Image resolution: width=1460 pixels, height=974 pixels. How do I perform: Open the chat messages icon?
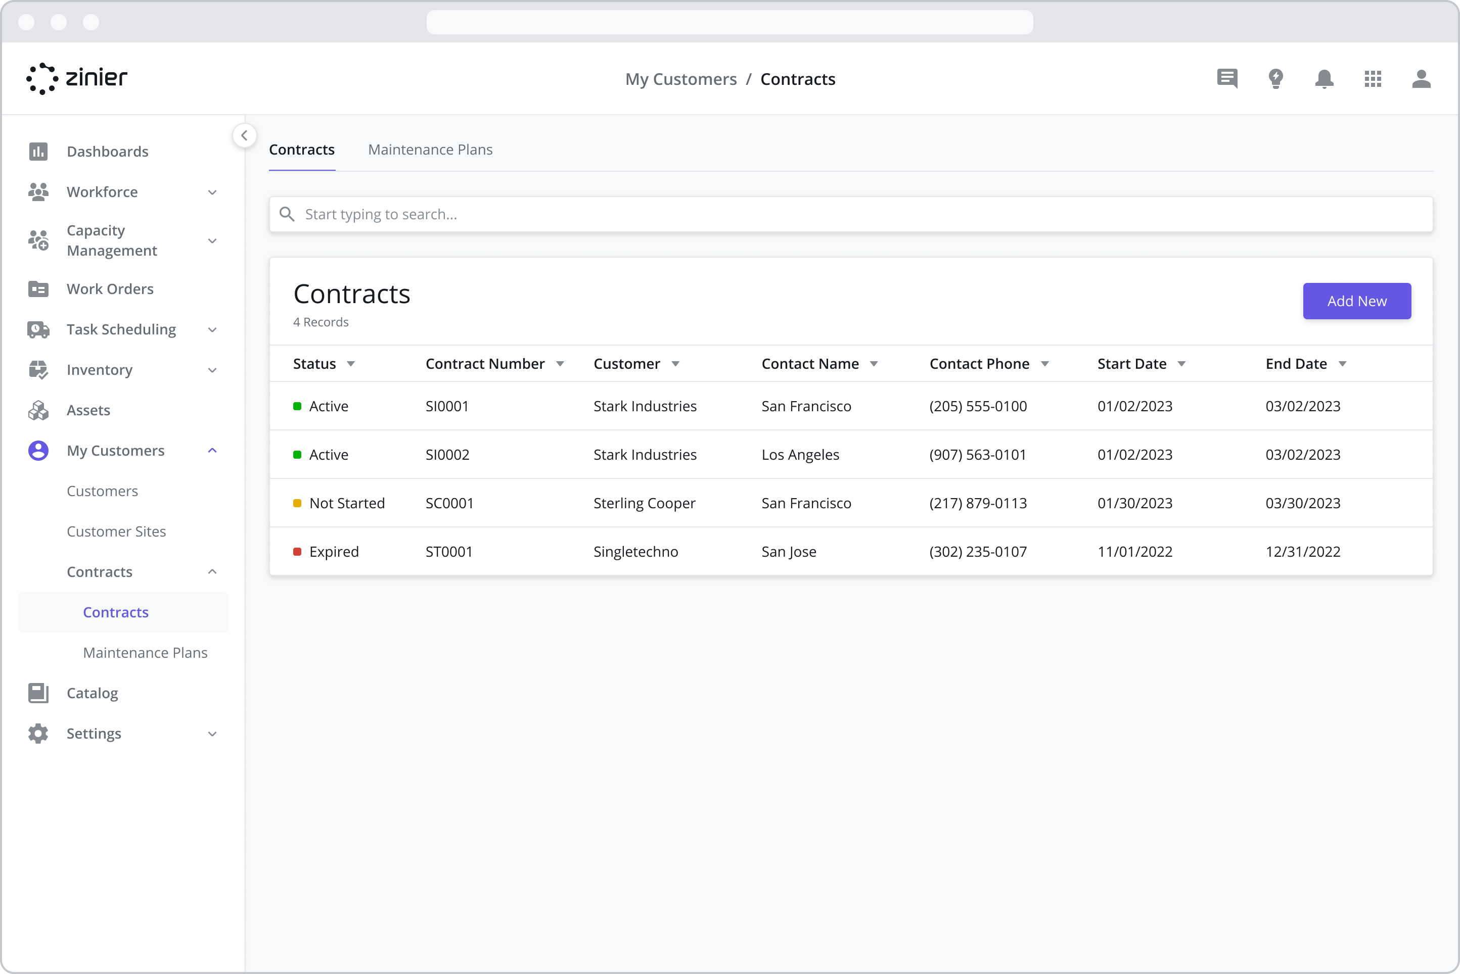coord(1227,79)
